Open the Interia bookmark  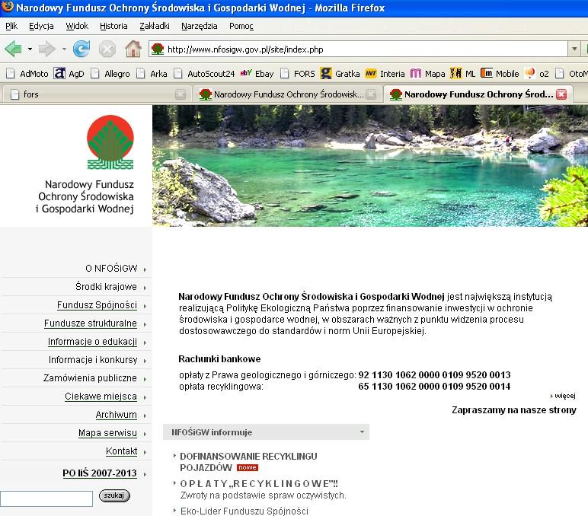click(385, 74)
